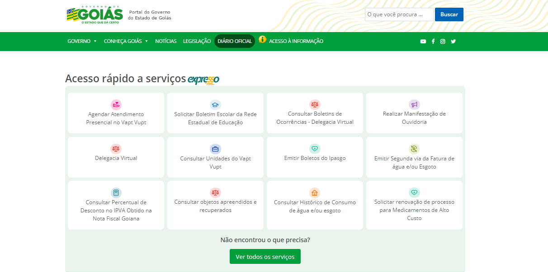Open the Twitter icon in the navigation bar
Viewport: 548px width, 272px height.
click(x=453, y=41)
